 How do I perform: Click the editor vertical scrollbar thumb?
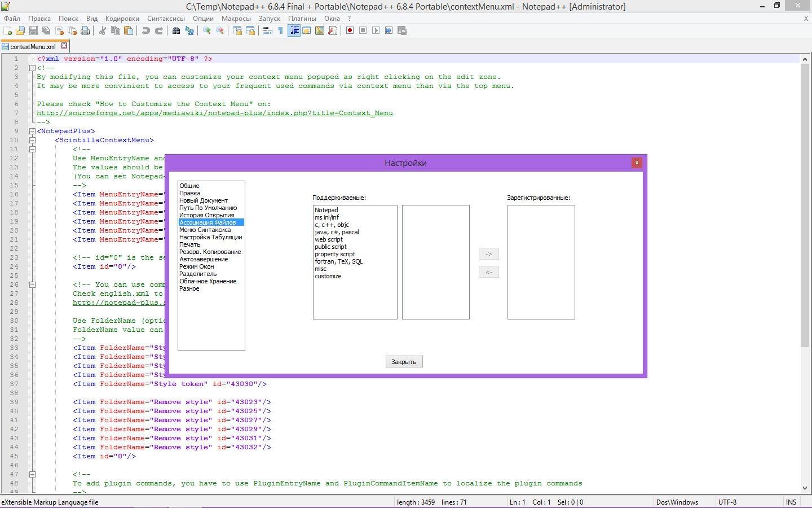pyautogui.click(x=805, y=204)
